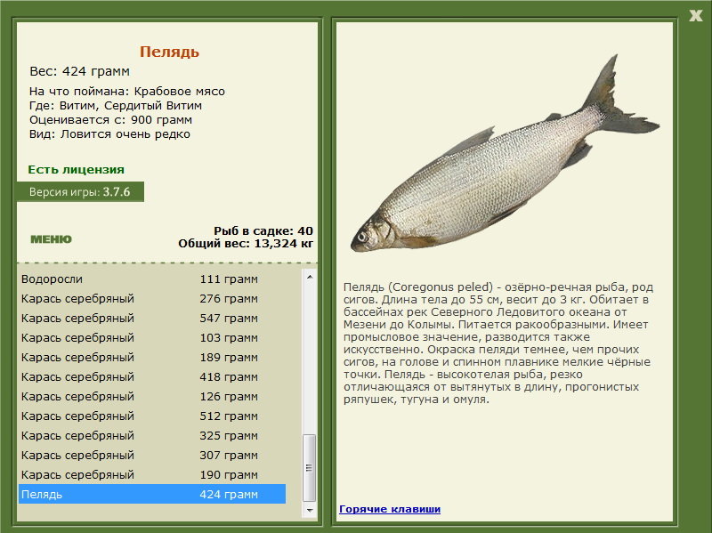This screenshot has height=533, width=712.
Task: Click the 'Вес: 424 грамм' line
Action: coord(80,71)
